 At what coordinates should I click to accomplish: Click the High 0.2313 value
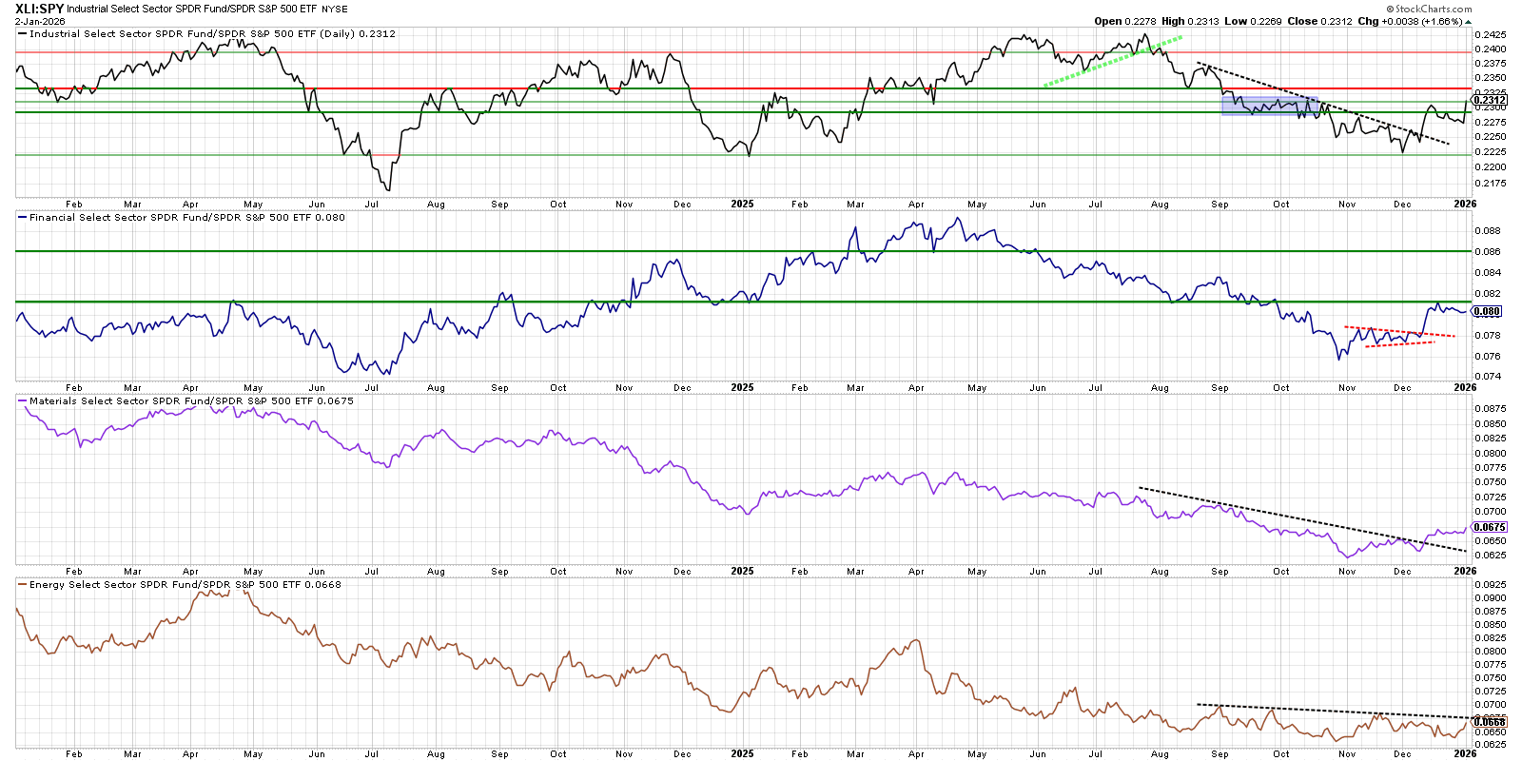[x=1190, y=21]
